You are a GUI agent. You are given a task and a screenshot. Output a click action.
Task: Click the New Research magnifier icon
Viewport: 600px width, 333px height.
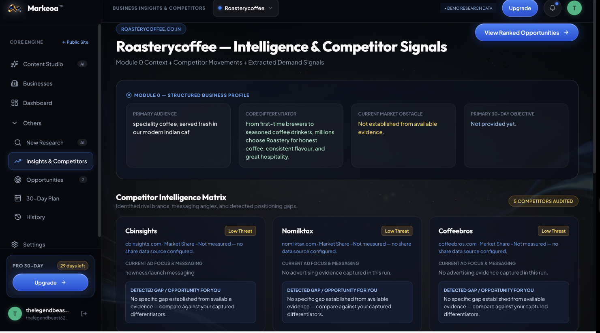tap(18, 142)
